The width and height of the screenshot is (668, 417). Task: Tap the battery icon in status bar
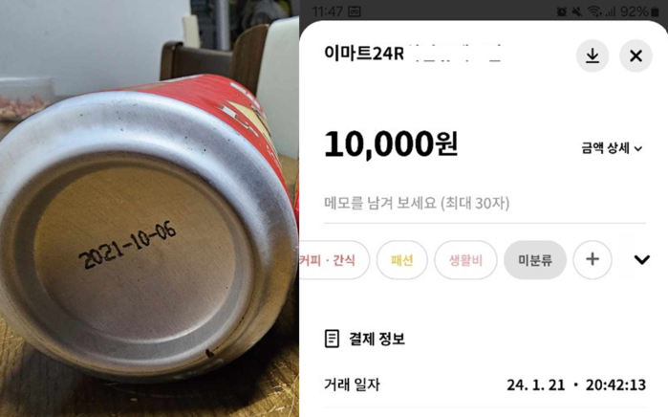pyautogui.click(x=656, y=11)
